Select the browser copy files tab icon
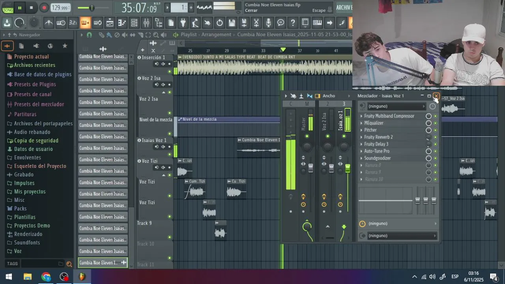Viewport: 505px width, 284px height. (21, 46)
